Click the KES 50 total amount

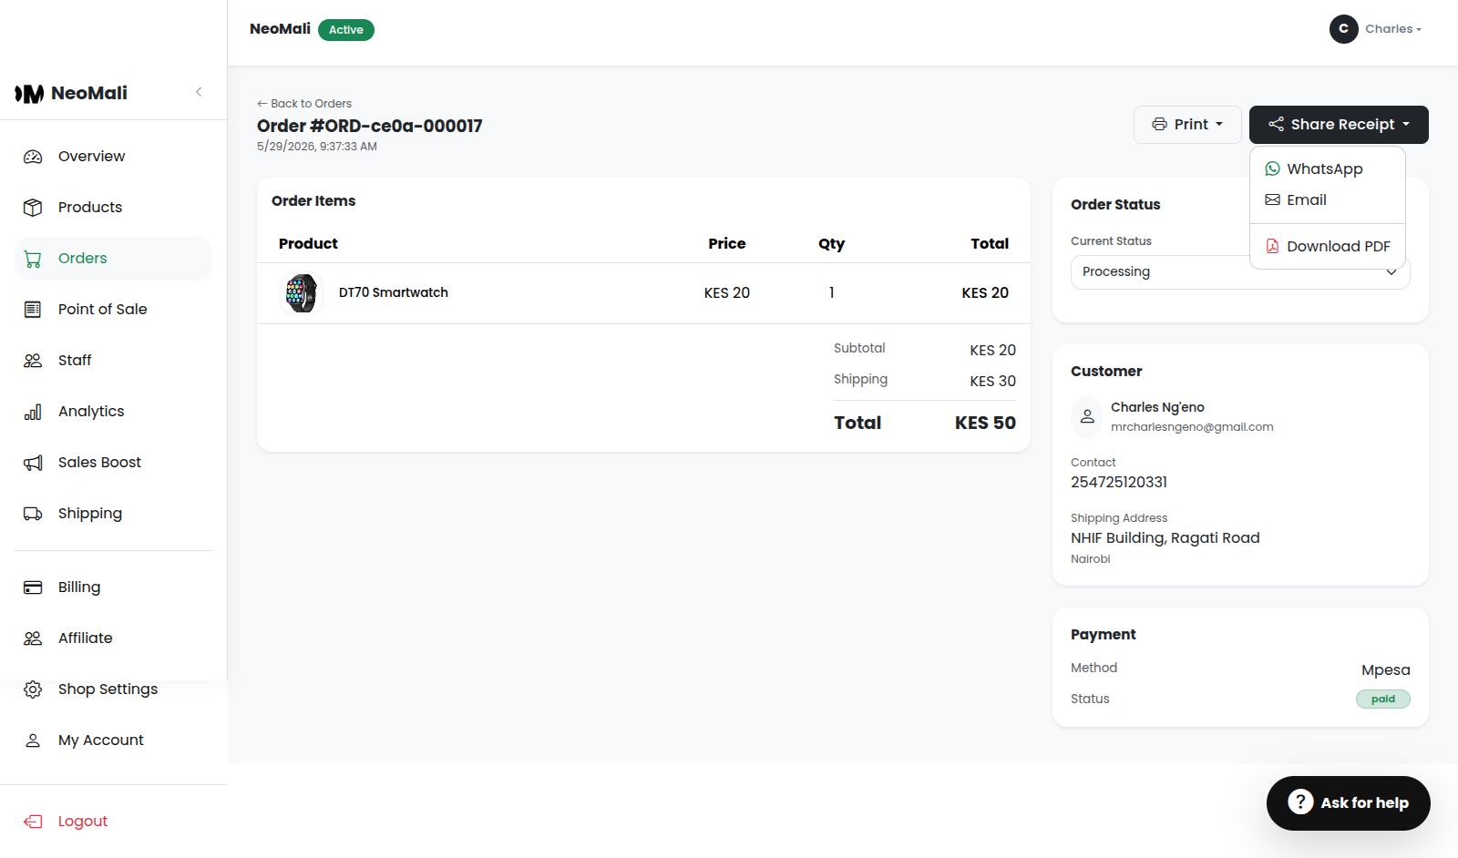(985, 423)
